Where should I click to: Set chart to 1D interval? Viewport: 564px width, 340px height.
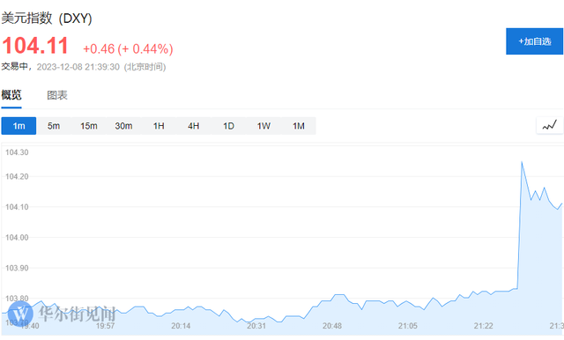tap(228, 126)
